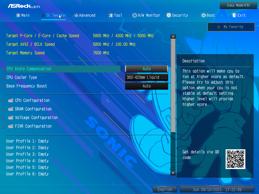Click the scrollbar down arrow
The image size is (259, 194).
tap(173, 173)
